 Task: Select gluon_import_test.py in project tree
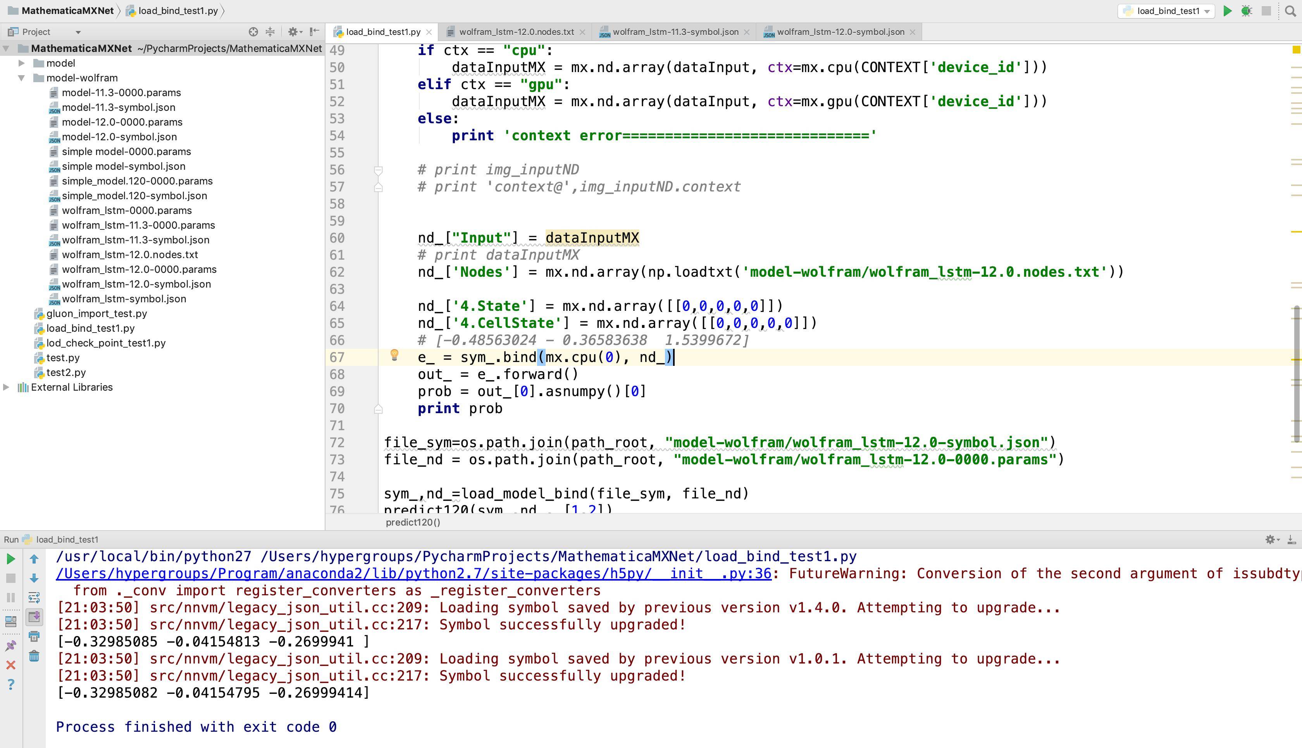[x=96, y=314]
